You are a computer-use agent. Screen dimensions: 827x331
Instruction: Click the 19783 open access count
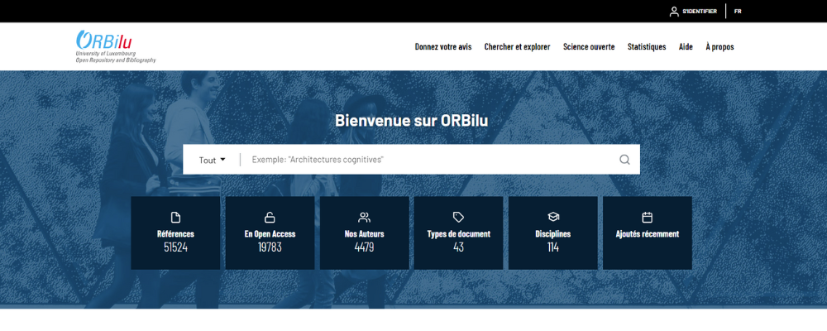pos(270,247)
